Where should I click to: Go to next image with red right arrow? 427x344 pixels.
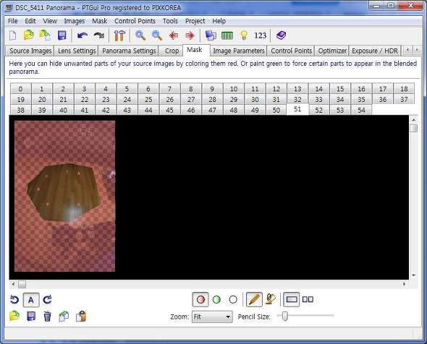point(190,35)
